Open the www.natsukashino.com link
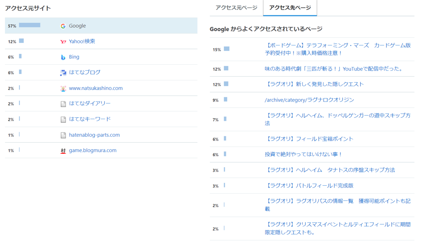 [x=96, y=88]
